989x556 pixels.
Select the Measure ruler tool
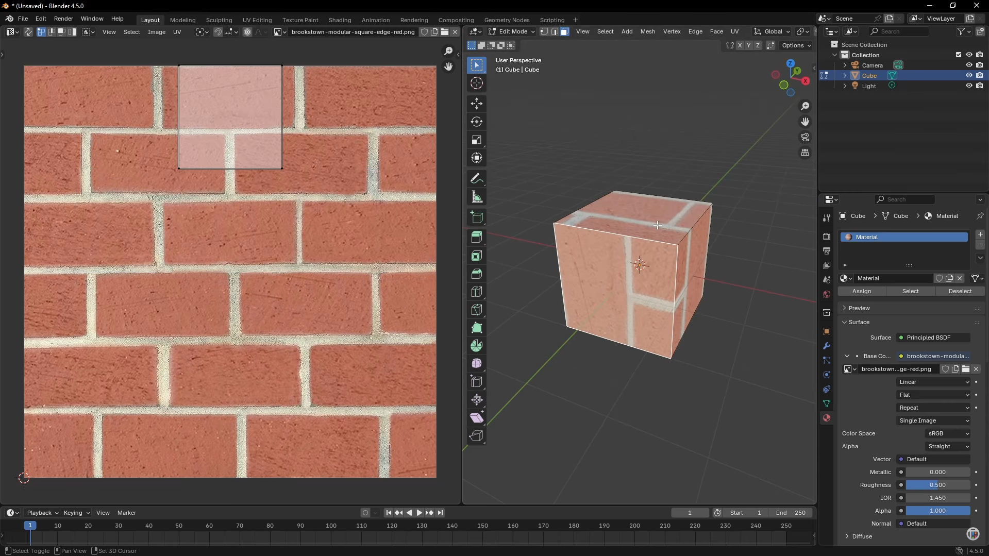(477, 197)
